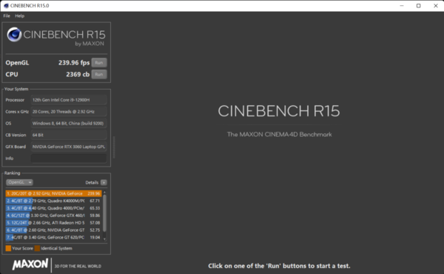Click the panel splitter handle
This screenshot has width=444, height=274.
click(x=114, y=147)
